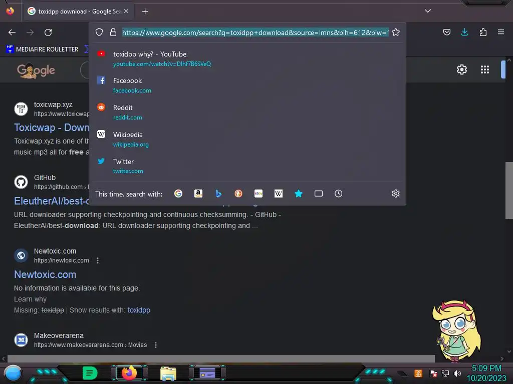Select the Wikipedia suggestion
Screen dimensions: 513x384
[x=247, y=139]
